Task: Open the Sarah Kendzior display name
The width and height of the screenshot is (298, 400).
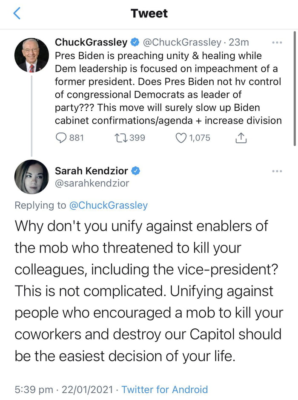Action: (x=92, y=171)
